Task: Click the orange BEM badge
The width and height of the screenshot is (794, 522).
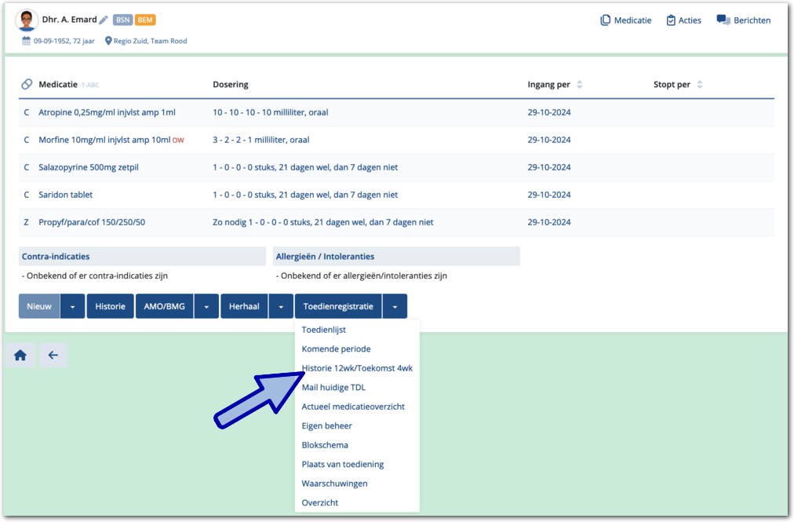Action: [145, 20]
